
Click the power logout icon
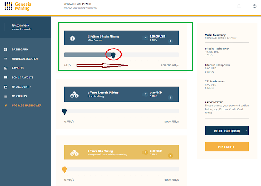(254, 7)
